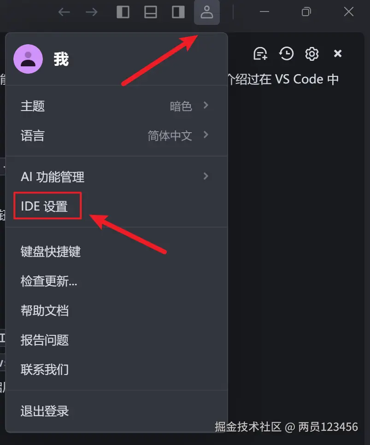
Task: Open the gear settings icon in chat panel
Action: pyautogui.click(x=312, y=53)
